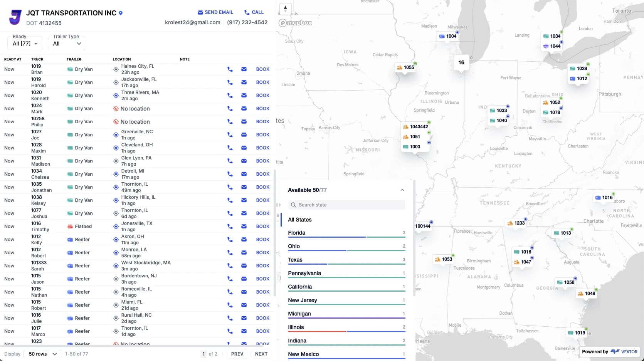Select truck marker 1048 near Georgia coast
This screenshot has width=644, height=361.
(587, 294)
